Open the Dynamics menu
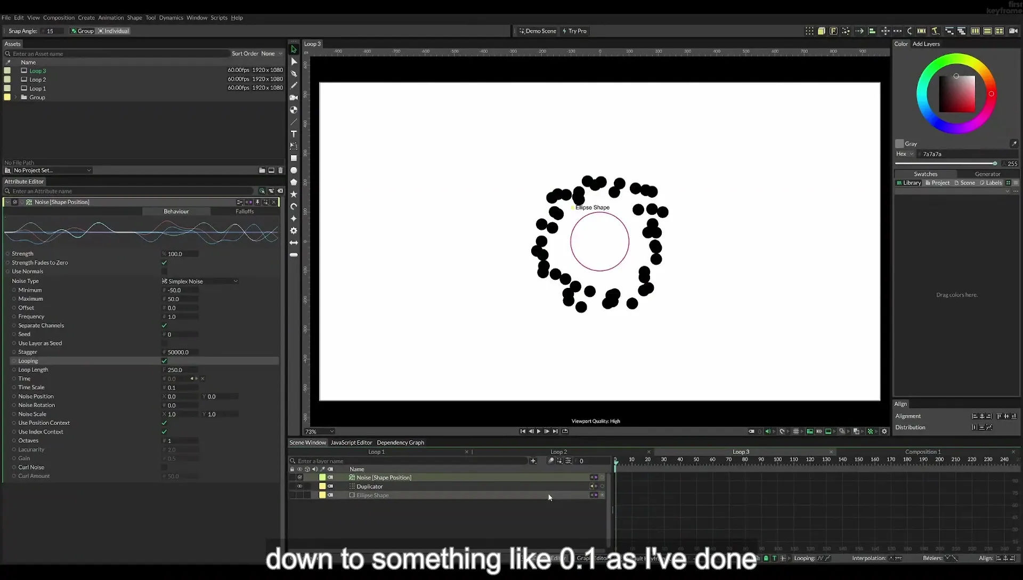Image resolution: width=1023 pixels, height=580 pixels. coord(171,18)
